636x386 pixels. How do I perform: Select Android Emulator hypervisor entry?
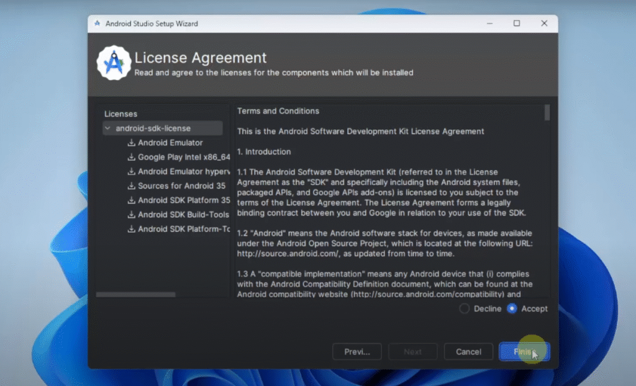point(184,171)
